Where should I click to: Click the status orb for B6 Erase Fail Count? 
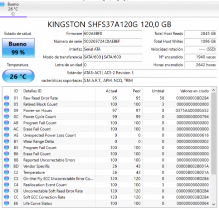pos(7,153)
